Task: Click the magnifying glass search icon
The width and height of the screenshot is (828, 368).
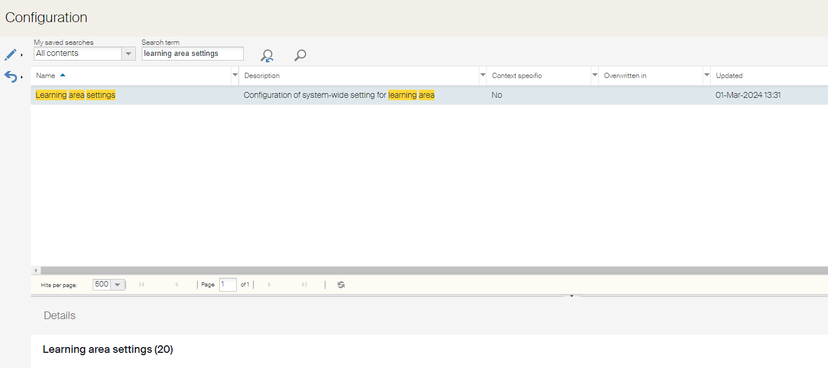Action: [300, 55]
